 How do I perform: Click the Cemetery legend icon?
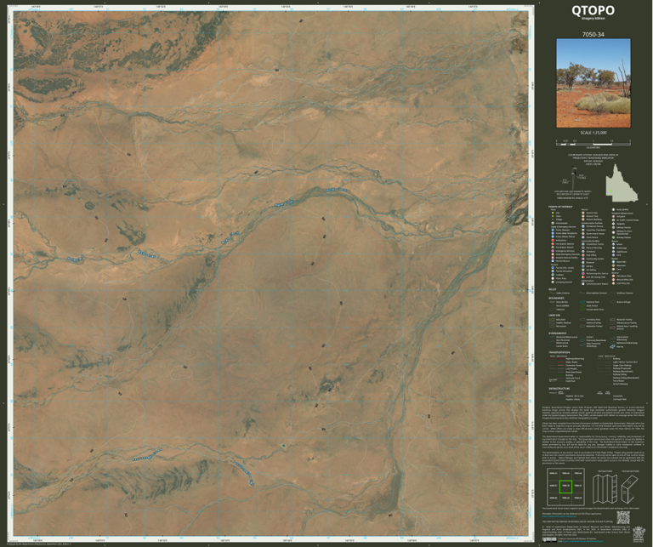[583, 252]
